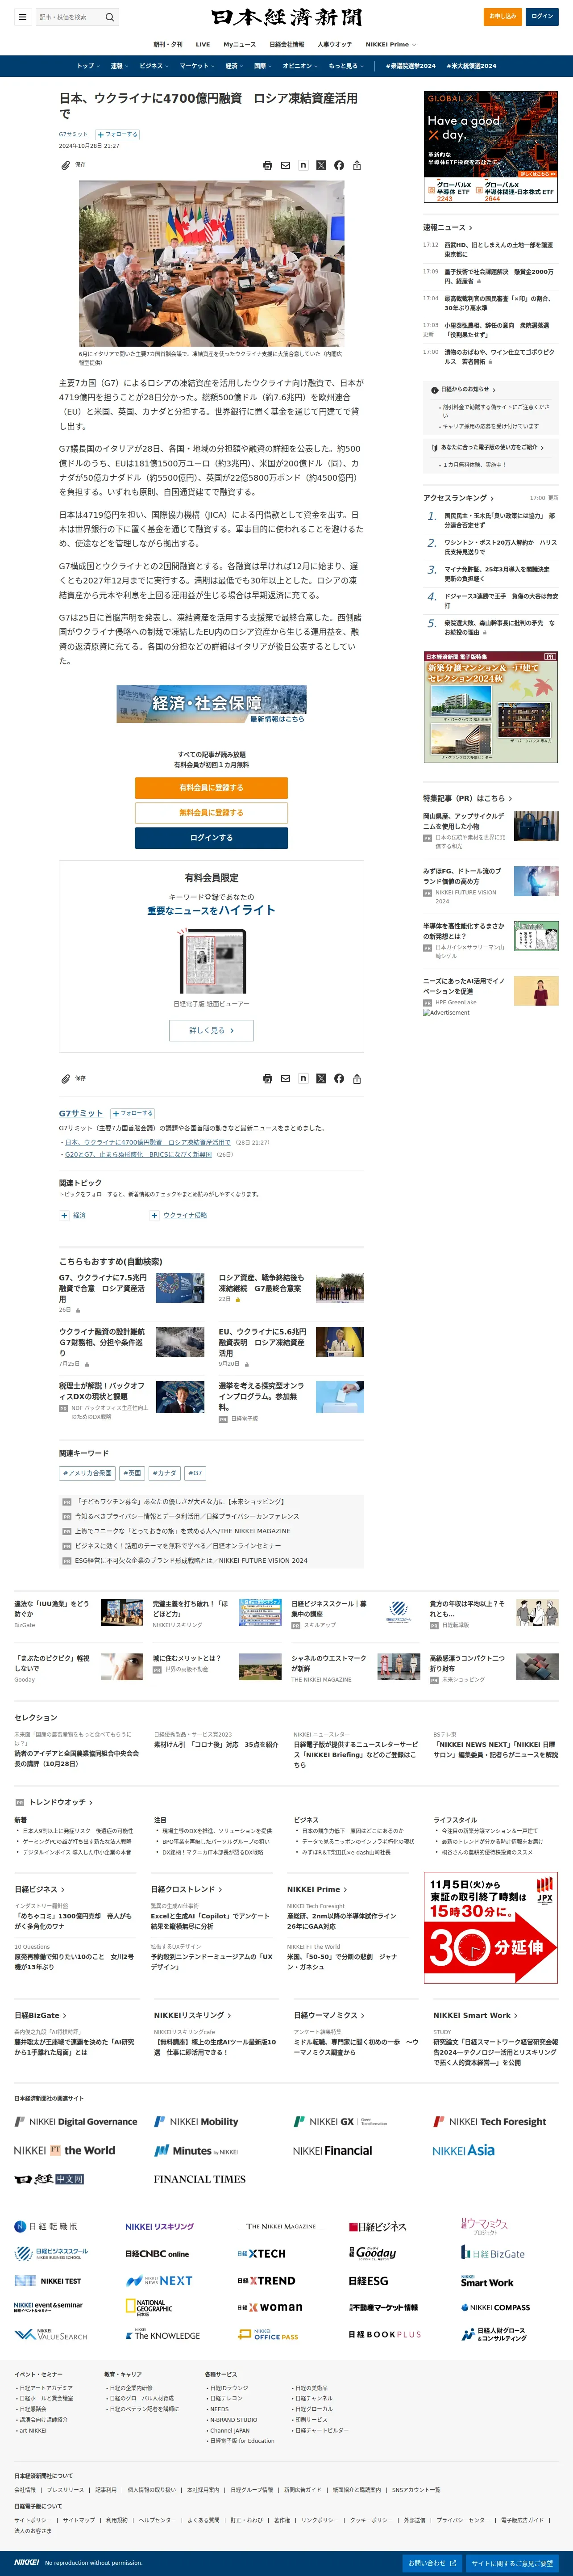The width and height of the screenshot is (573, 2576).
Task: Click the search magnifier icon
Action: (x=110, y=17)
